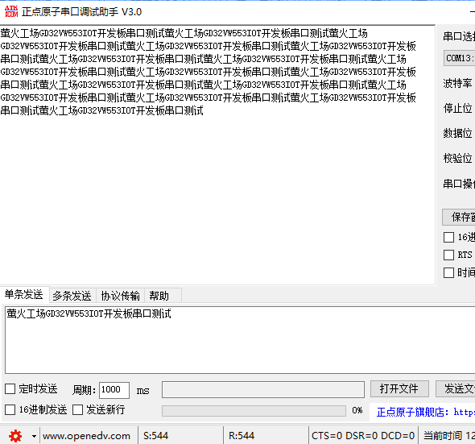The width and height of the screenshot is (475, 444).
Task: Enable the 定时发送 timed send checkbox
Action: (x=10, y=388)
